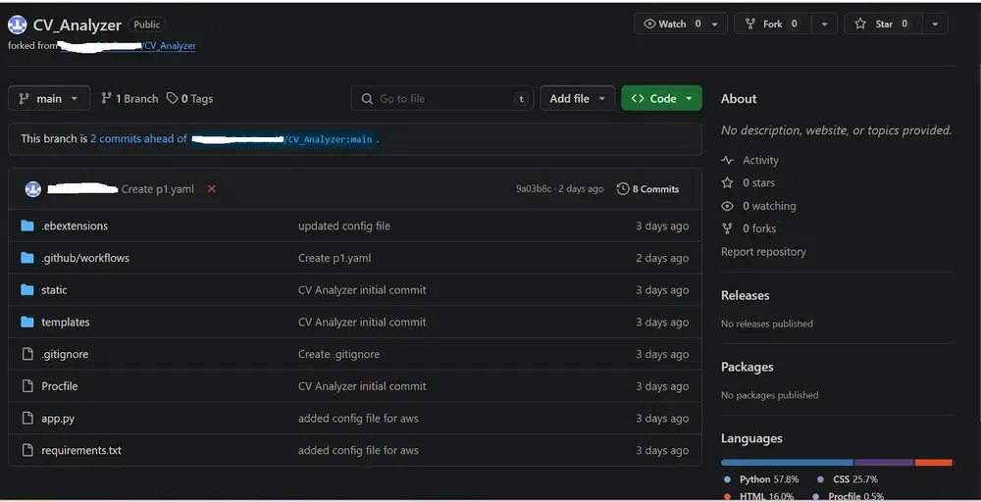Focus the Go to file search field
The height and width of the screenshot is (502, 981).
pyautogui.click(x=441, y=98)
